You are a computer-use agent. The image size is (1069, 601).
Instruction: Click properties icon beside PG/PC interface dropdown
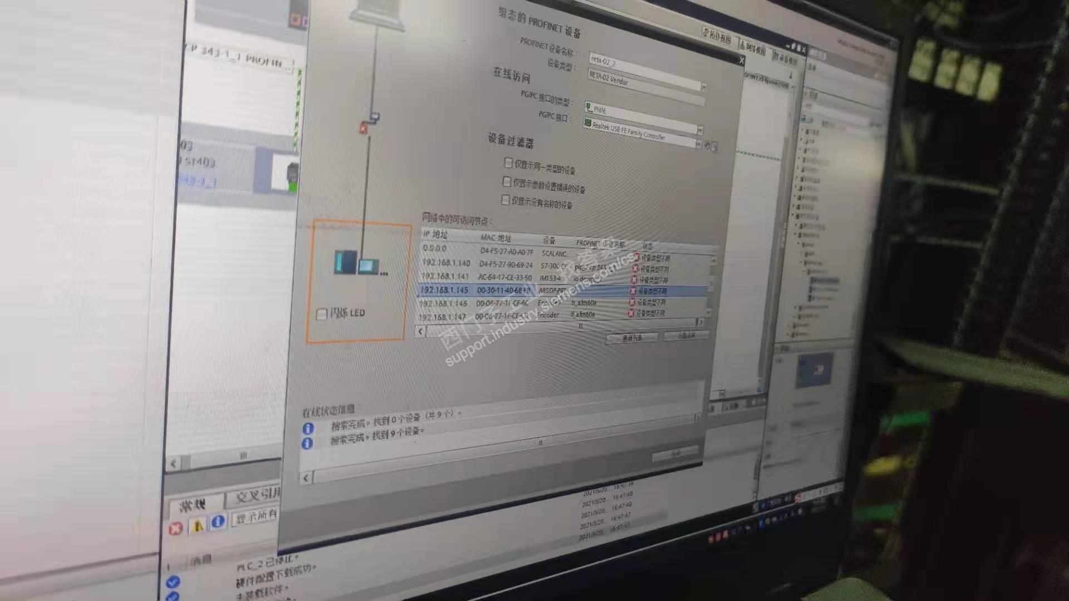tap(714, 147)
